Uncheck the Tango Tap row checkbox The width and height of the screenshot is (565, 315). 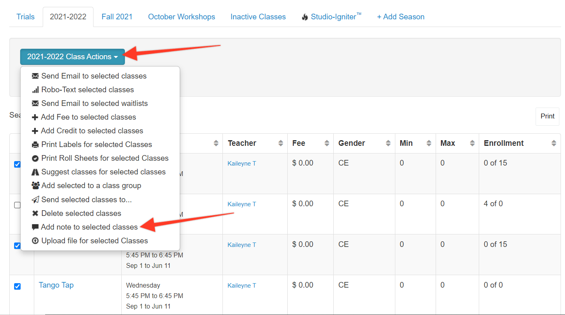[x=17, y=286]
